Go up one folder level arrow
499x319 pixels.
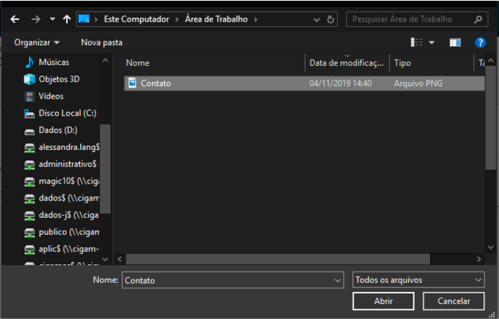(66, 19)
